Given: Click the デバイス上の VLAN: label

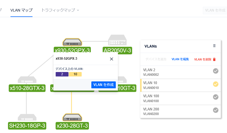Looking at the screenshot, I should click(69, 69).
